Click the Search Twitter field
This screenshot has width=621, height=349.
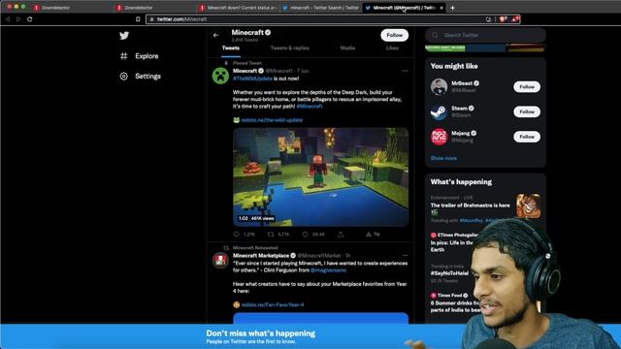(485, 35)
